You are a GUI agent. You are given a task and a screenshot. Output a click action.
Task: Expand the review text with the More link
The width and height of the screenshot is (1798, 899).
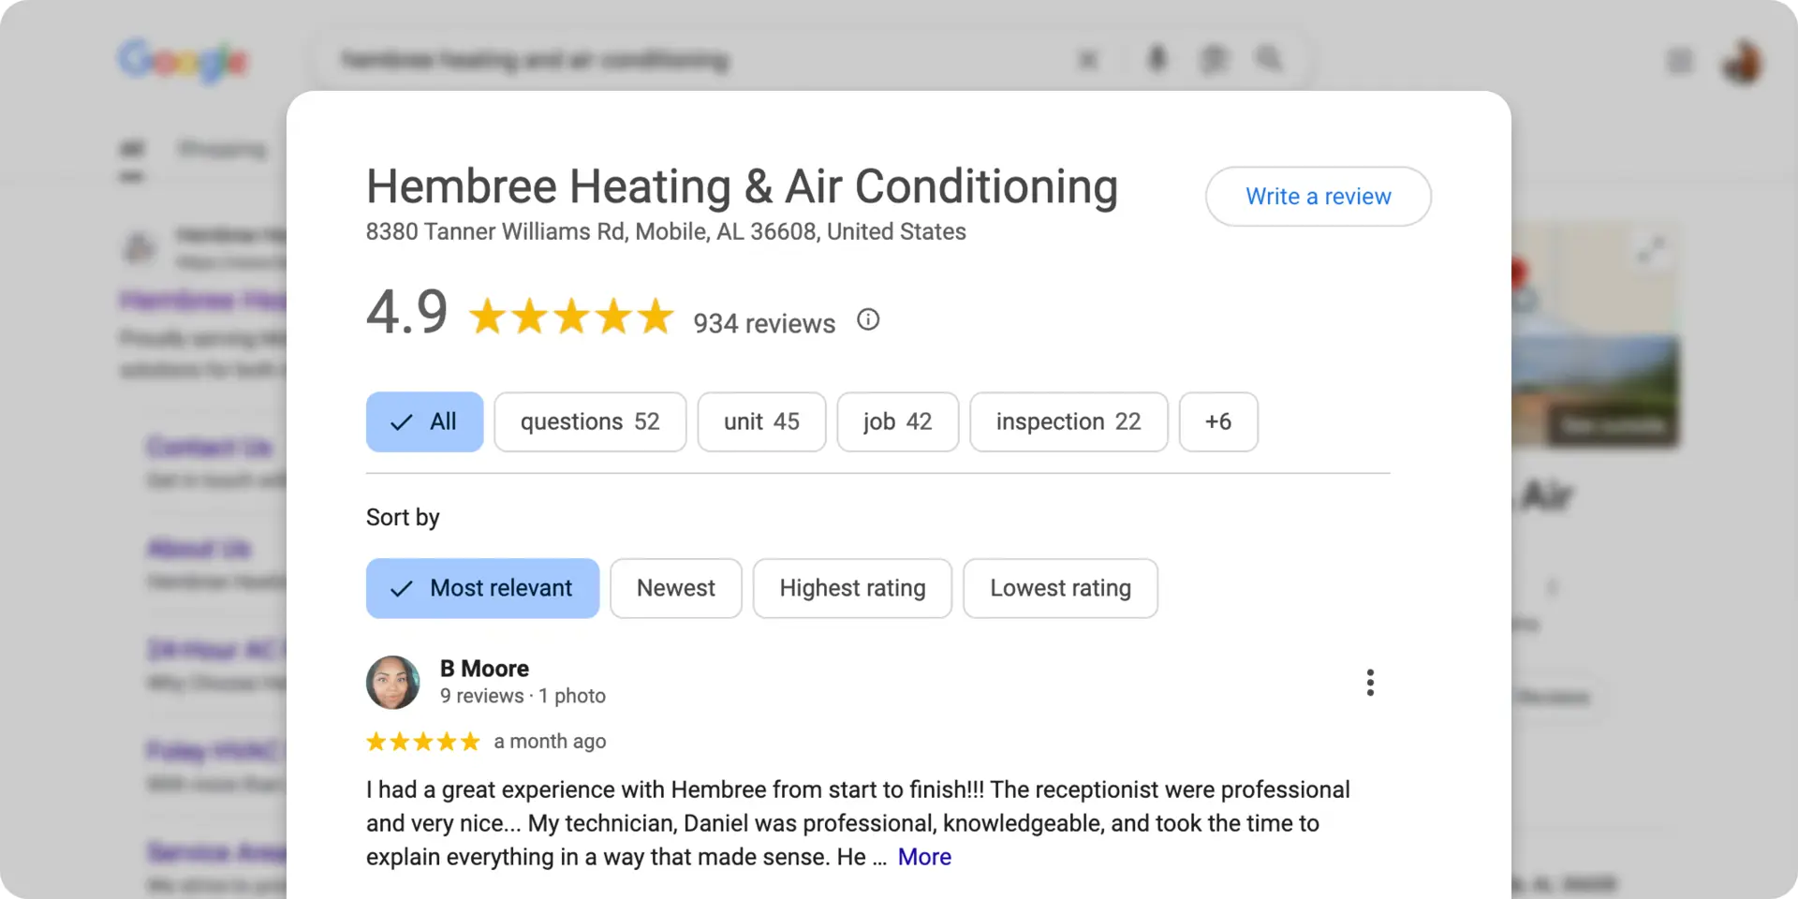[924, 857]
